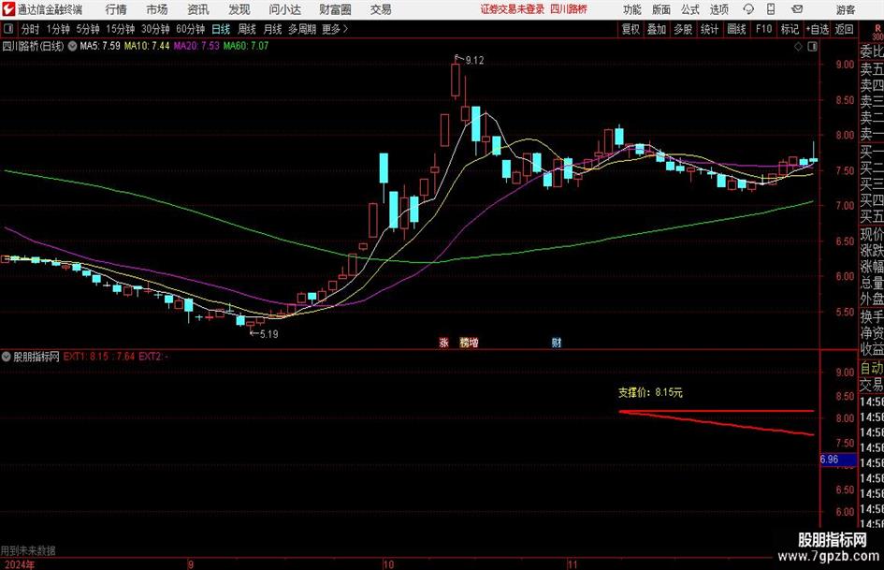The height and width of the screenshot is (570, 884).
Task: Switch to 60分钟 period
Action: point(190,29)
